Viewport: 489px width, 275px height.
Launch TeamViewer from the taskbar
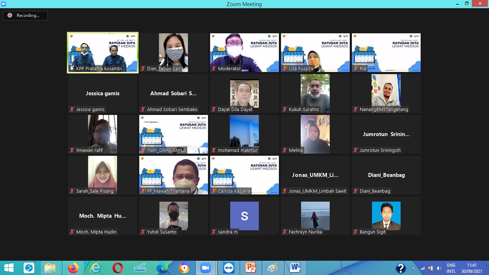pyautogui.click(x=228, y=268)
